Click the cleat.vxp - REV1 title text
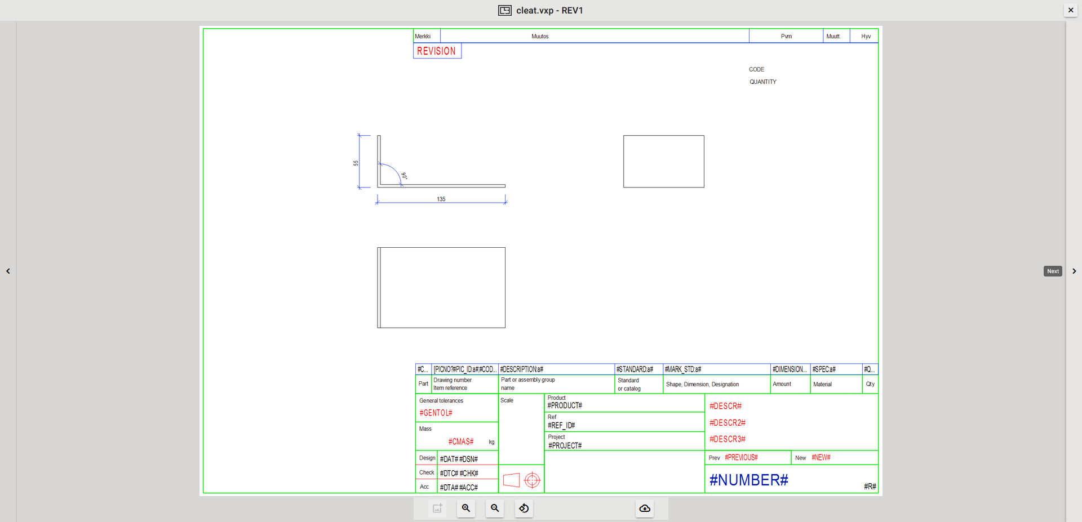 pos(549,10)
